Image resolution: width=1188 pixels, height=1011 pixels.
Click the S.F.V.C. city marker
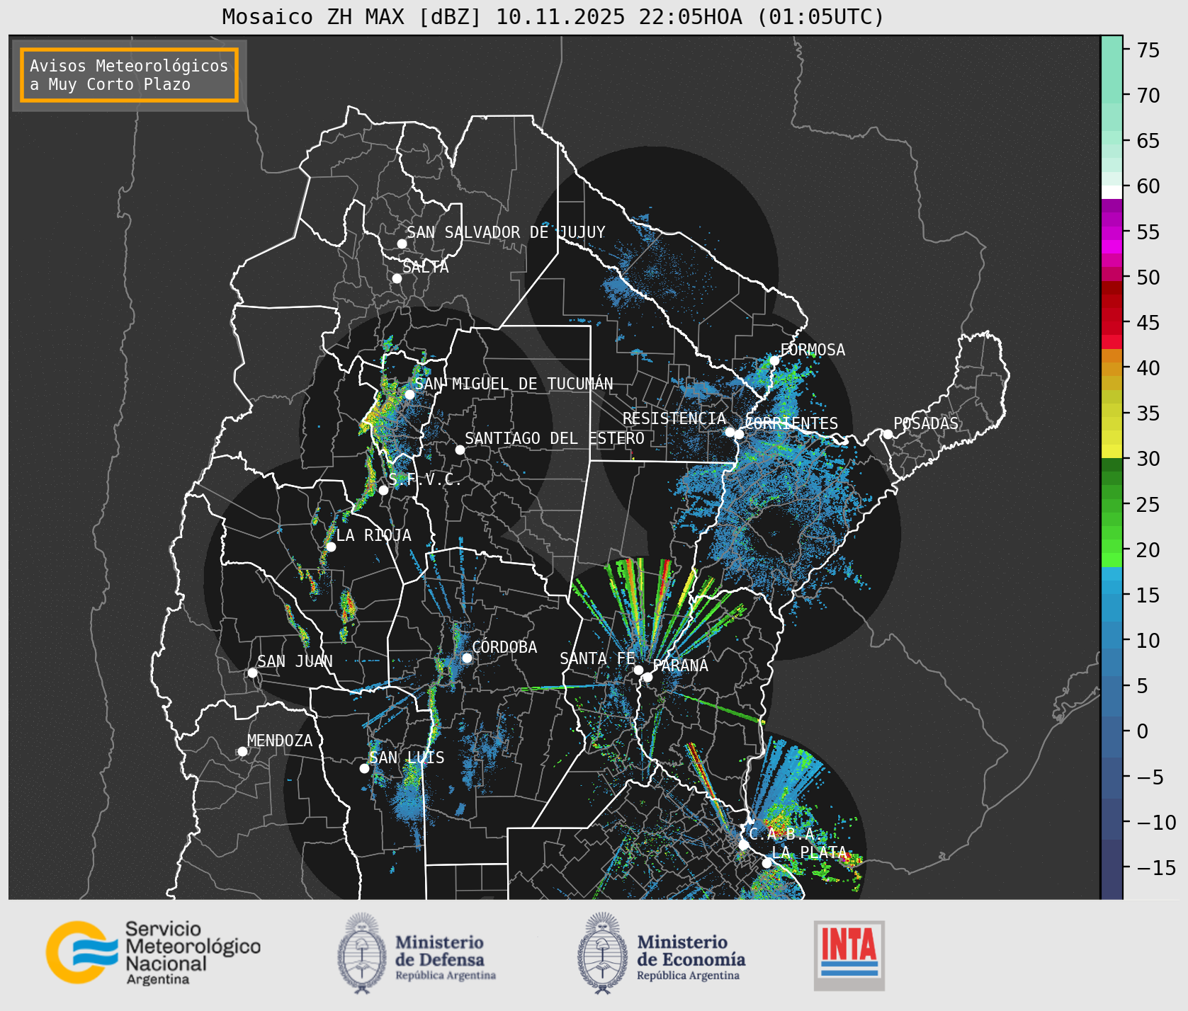[x=383, y=490]
